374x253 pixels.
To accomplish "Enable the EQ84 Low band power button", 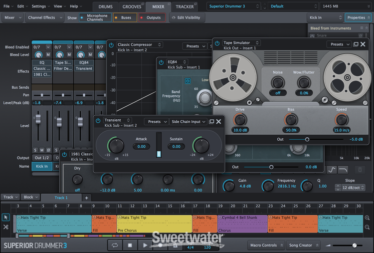I will tap(187, 81).
